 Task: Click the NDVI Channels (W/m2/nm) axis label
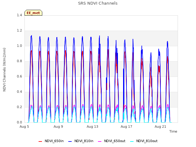[4, 70]
